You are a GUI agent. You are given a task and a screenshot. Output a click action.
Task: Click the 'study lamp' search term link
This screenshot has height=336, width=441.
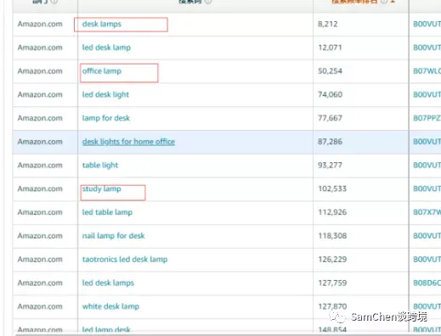click(101, 188)
